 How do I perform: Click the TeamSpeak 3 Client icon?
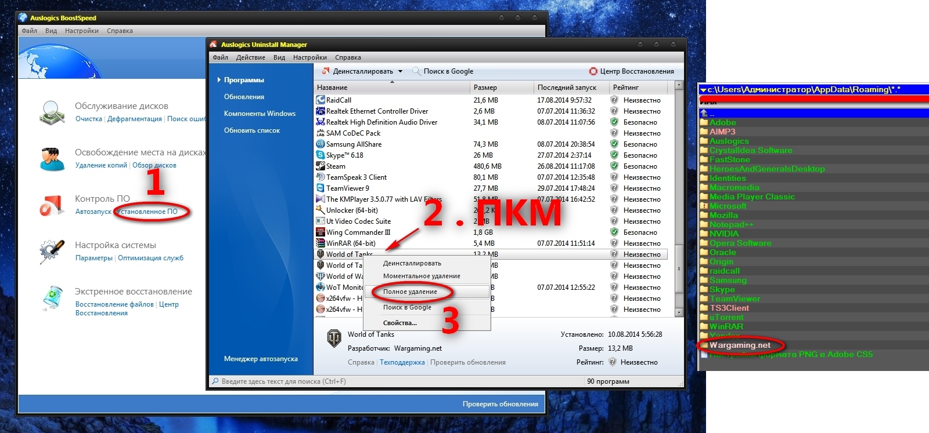point(320,177)
